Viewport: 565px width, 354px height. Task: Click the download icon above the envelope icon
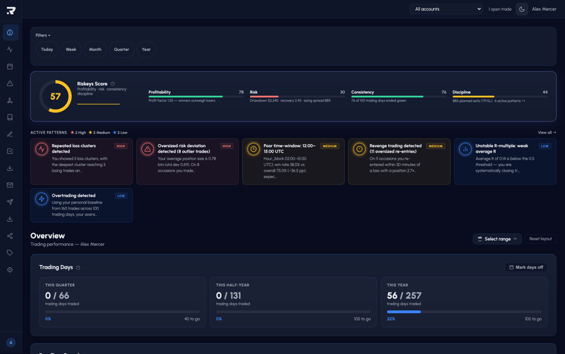[x=10, y=168]
